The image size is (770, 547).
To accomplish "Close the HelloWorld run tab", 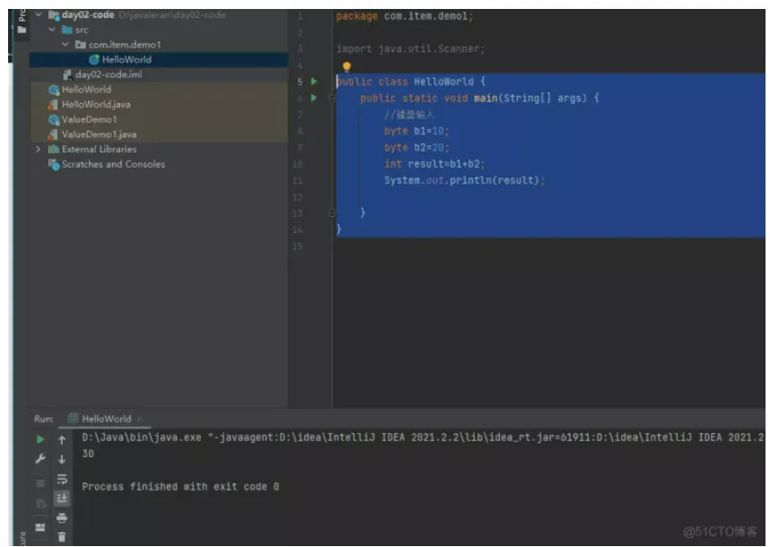I will coord(139,419).
